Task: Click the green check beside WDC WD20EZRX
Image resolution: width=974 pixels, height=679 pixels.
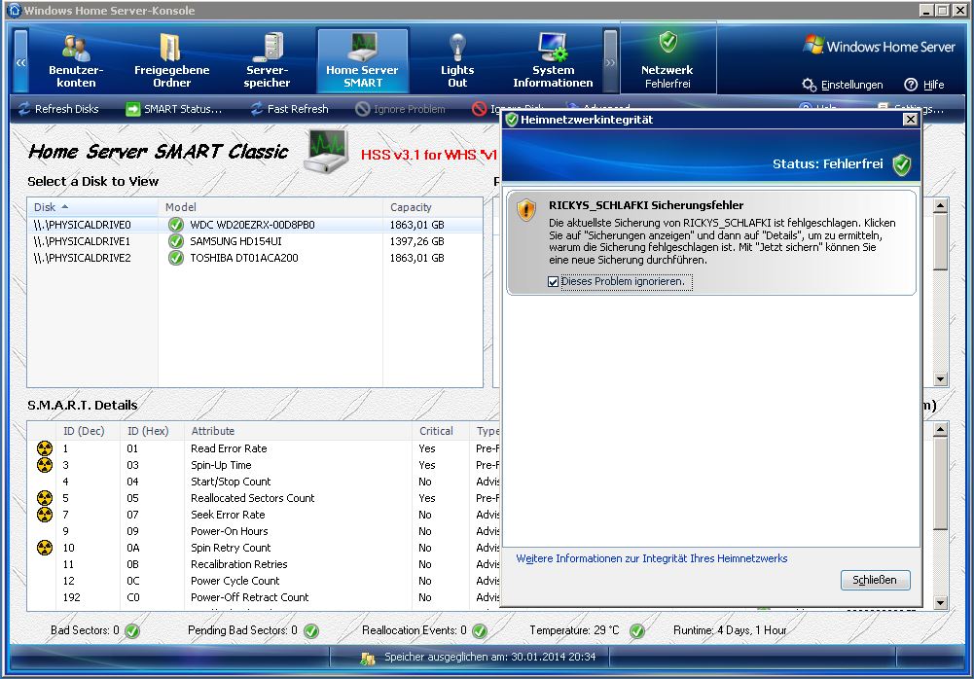Action: pyautogui.click(x=176, y=225)
